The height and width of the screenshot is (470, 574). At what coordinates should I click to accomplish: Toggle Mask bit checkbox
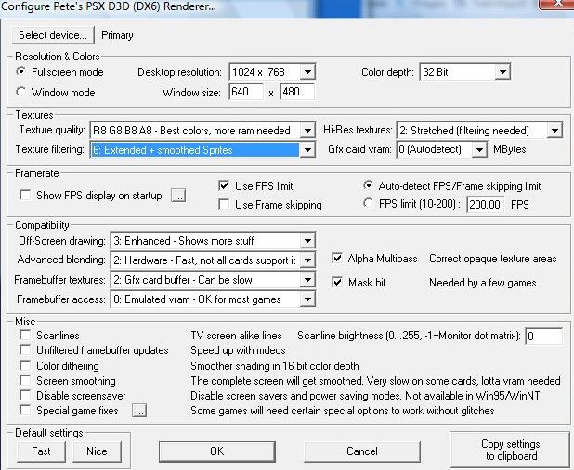click(x=337, y=282)
